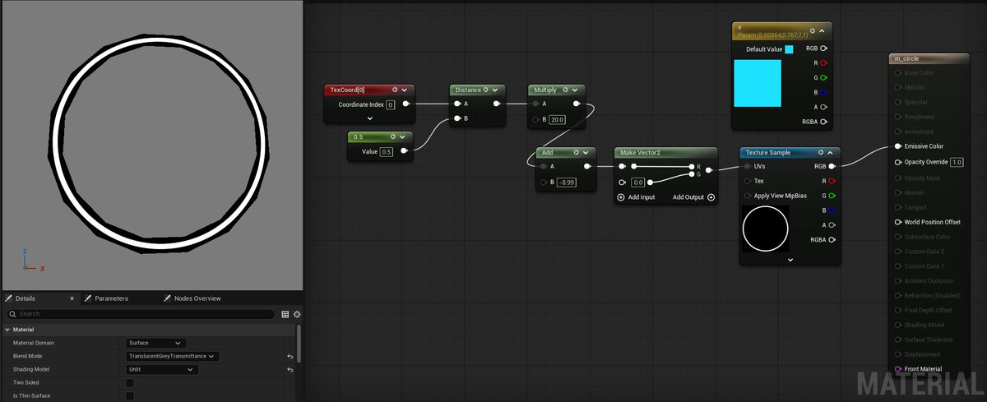Click Texture Sample node preview icon
The image size is (987, 402).
pos(820,153)
